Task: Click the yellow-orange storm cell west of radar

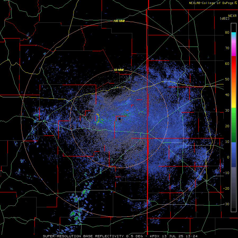Action: [98, 119]
